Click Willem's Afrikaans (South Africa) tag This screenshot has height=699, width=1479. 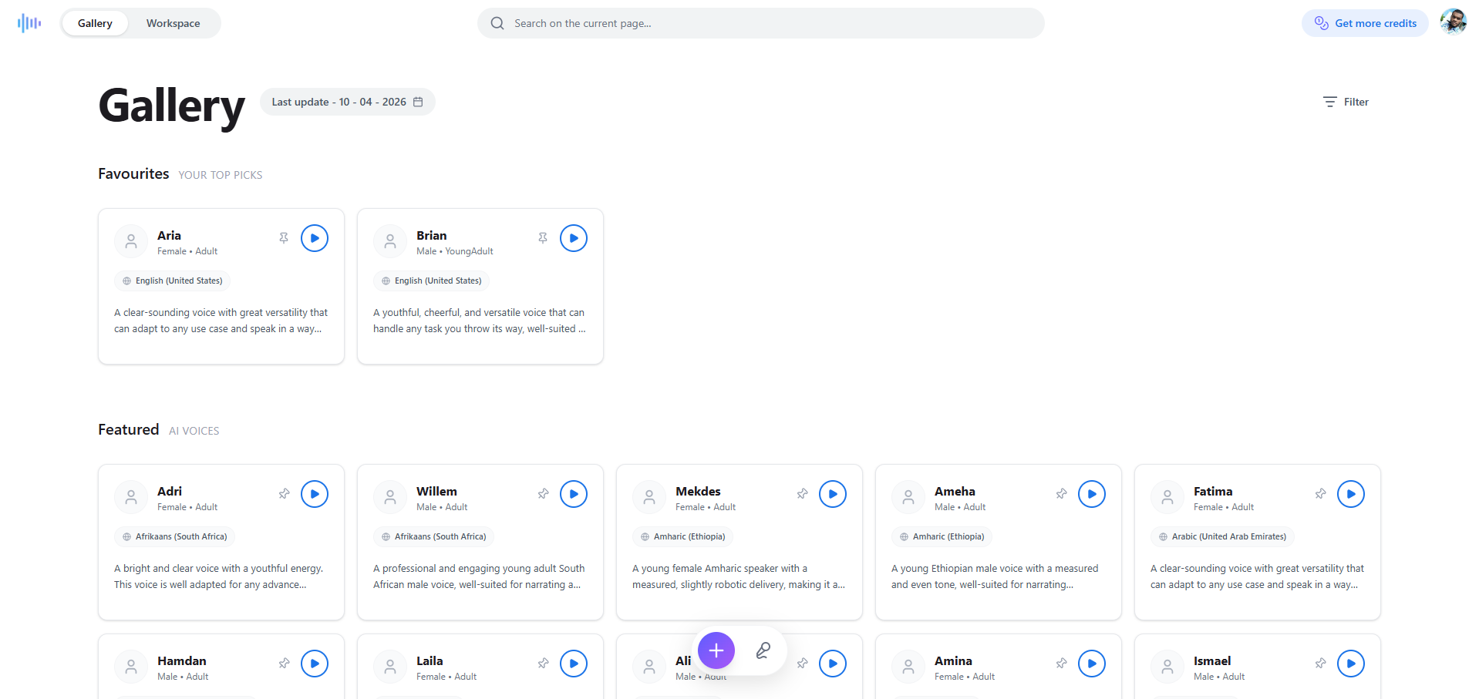[x=434, y=536]
